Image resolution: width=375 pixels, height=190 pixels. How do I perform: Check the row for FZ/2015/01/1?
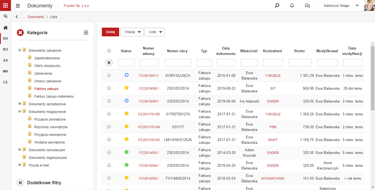click(x=109, y=75)
